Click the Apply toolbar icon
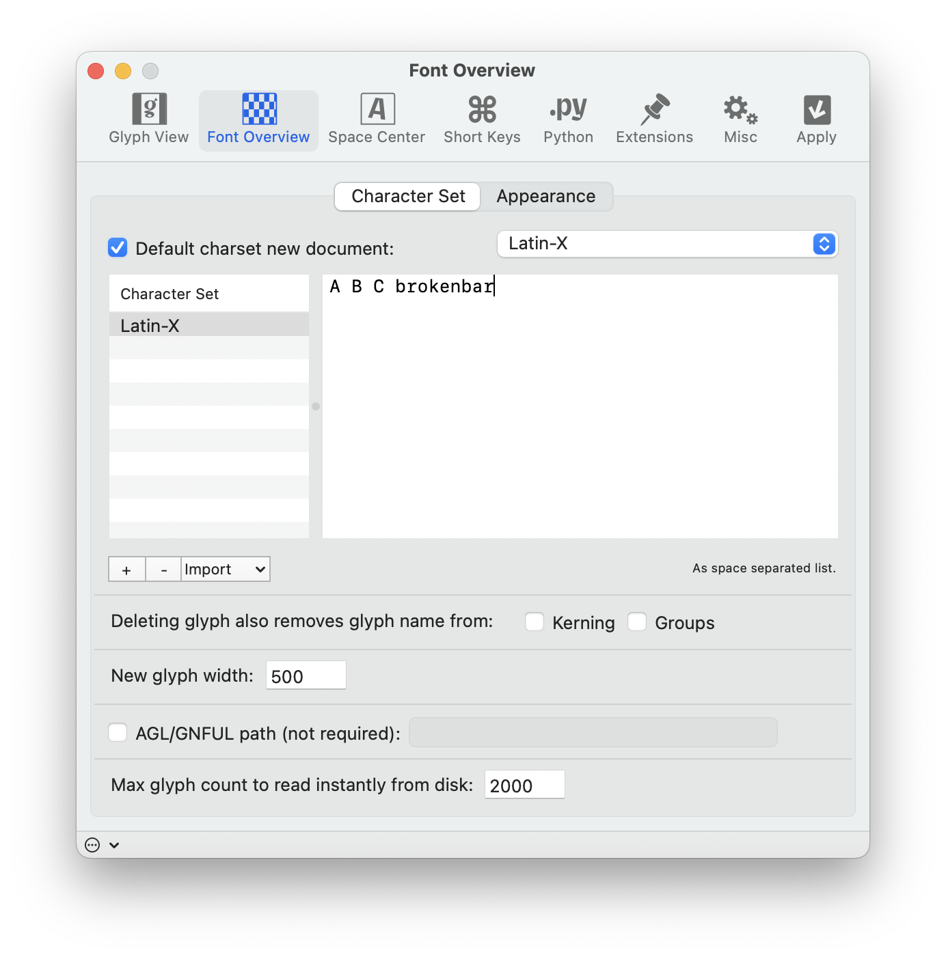Screen dimensions: 946x959 point(816,120)
